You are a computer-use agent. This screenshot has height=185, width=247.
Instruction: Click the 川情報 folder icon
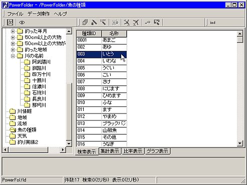(x=13, y=111)
